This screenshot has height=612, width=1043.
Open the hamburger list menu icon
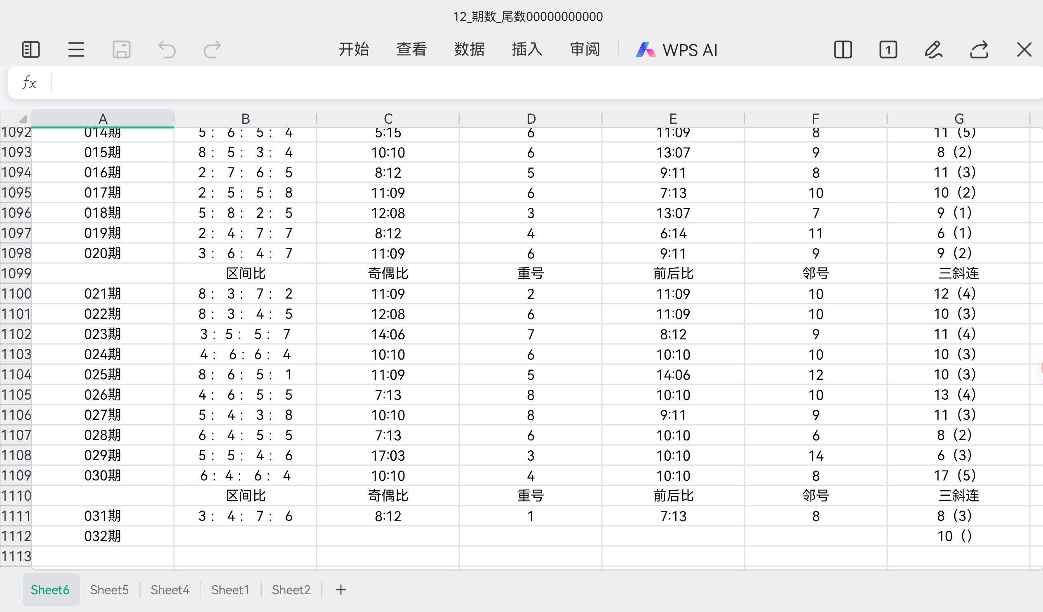point(76,49)
